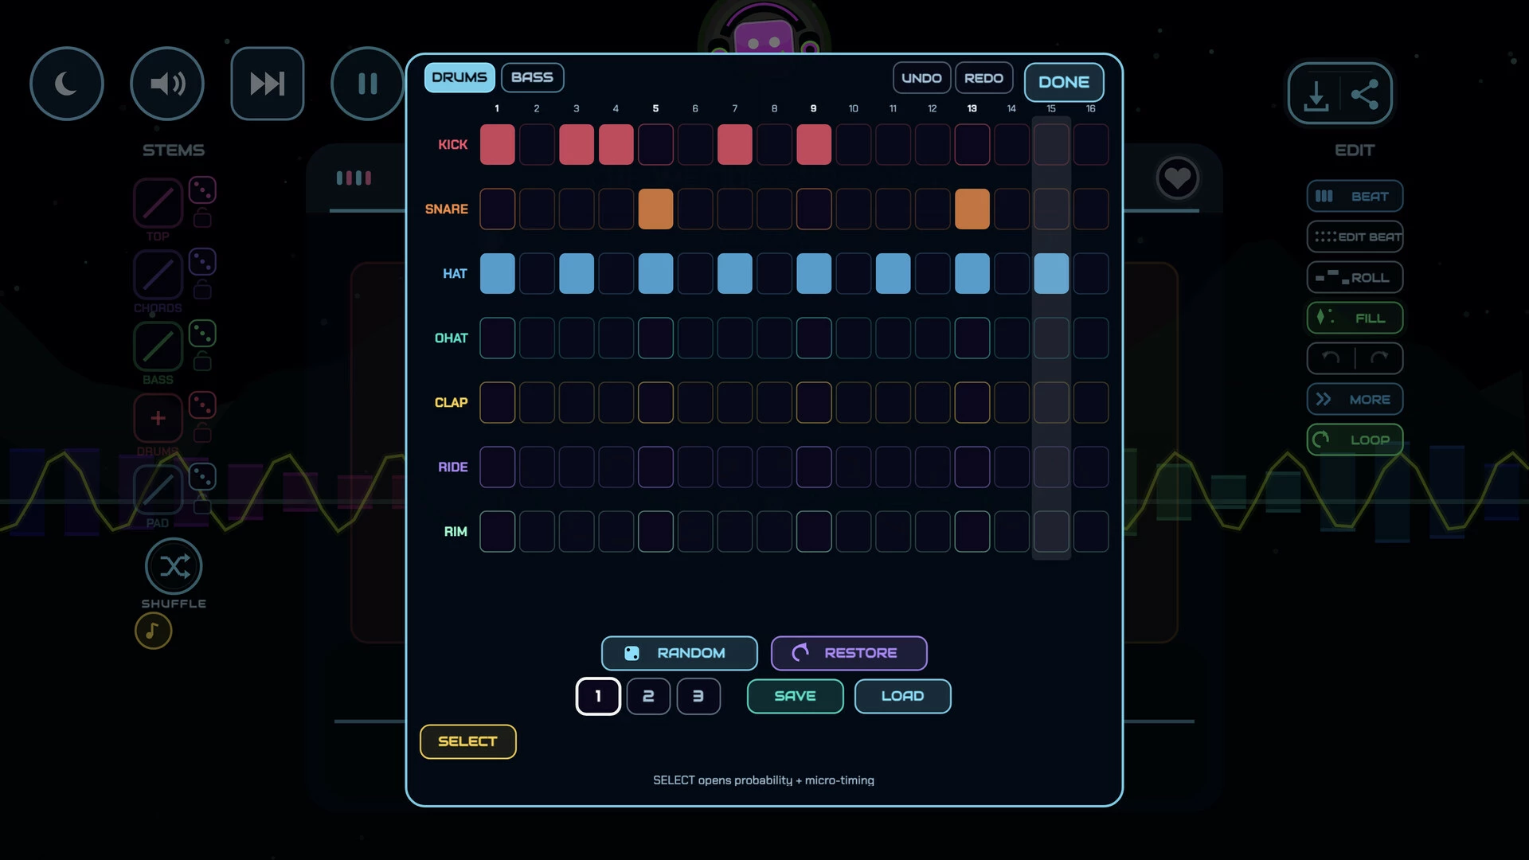
Task: Turn off Hat step 15 cell
Action: (1051, 274)
